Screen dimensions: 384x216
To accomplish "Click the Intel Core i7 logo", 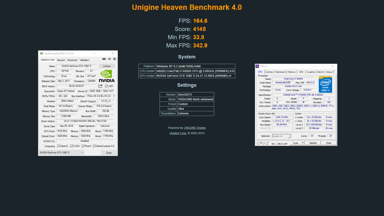I will click(325, 84).
